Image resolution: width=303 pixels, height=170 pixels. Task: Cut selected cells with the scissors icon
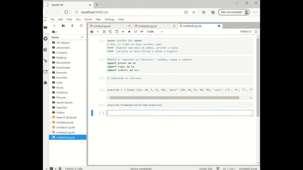point(104,32)
